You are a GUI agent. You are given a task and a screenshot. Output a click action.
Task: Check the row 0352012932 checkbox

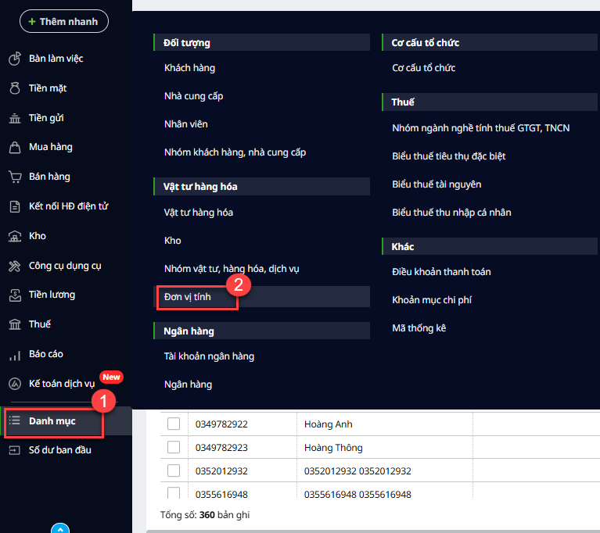pyautogui.click(x=174, y=470)
